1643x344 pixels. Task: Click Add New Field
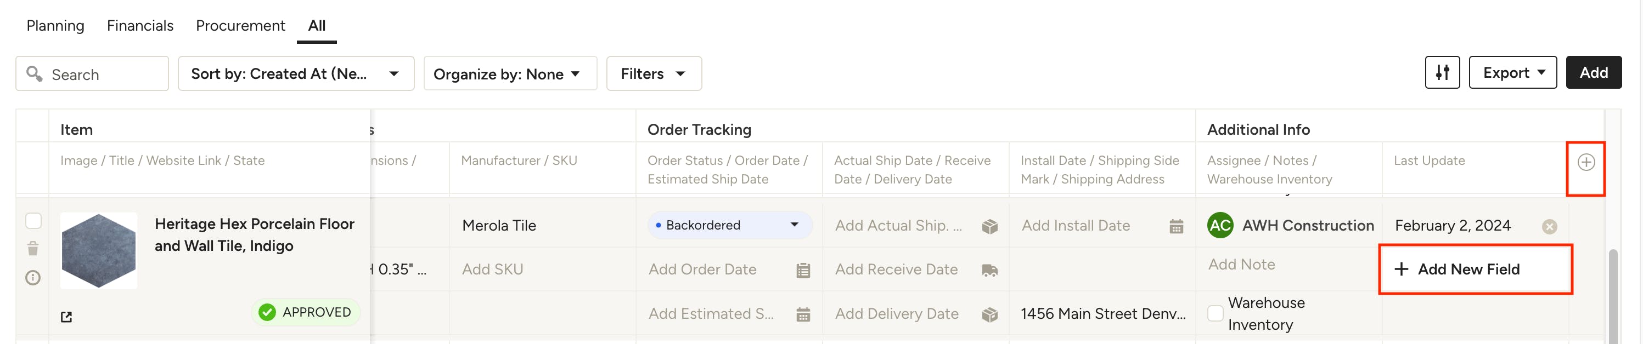coord(1467,270)
